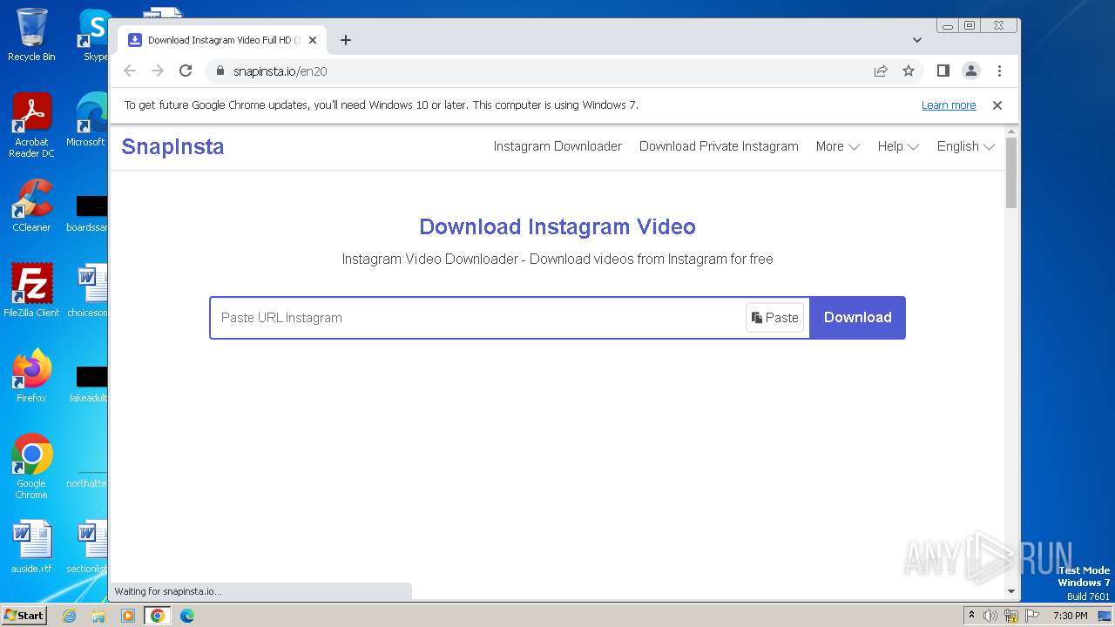1115x627 pixels.
Task: Close the Download Instagram Video tab
Action: pyautogui.click(x=313, y=40)
